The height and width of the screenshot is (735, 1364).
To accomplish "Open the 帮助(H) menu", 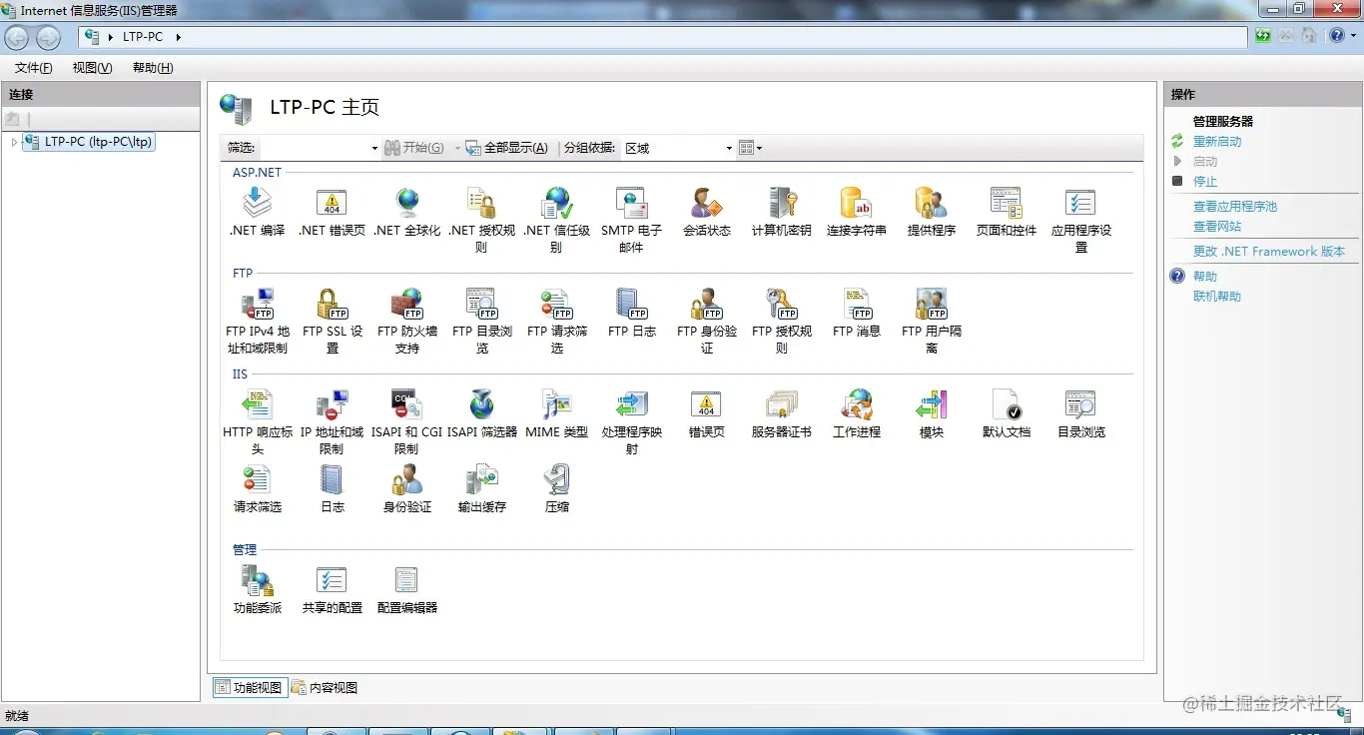I will tap(153, 68).
